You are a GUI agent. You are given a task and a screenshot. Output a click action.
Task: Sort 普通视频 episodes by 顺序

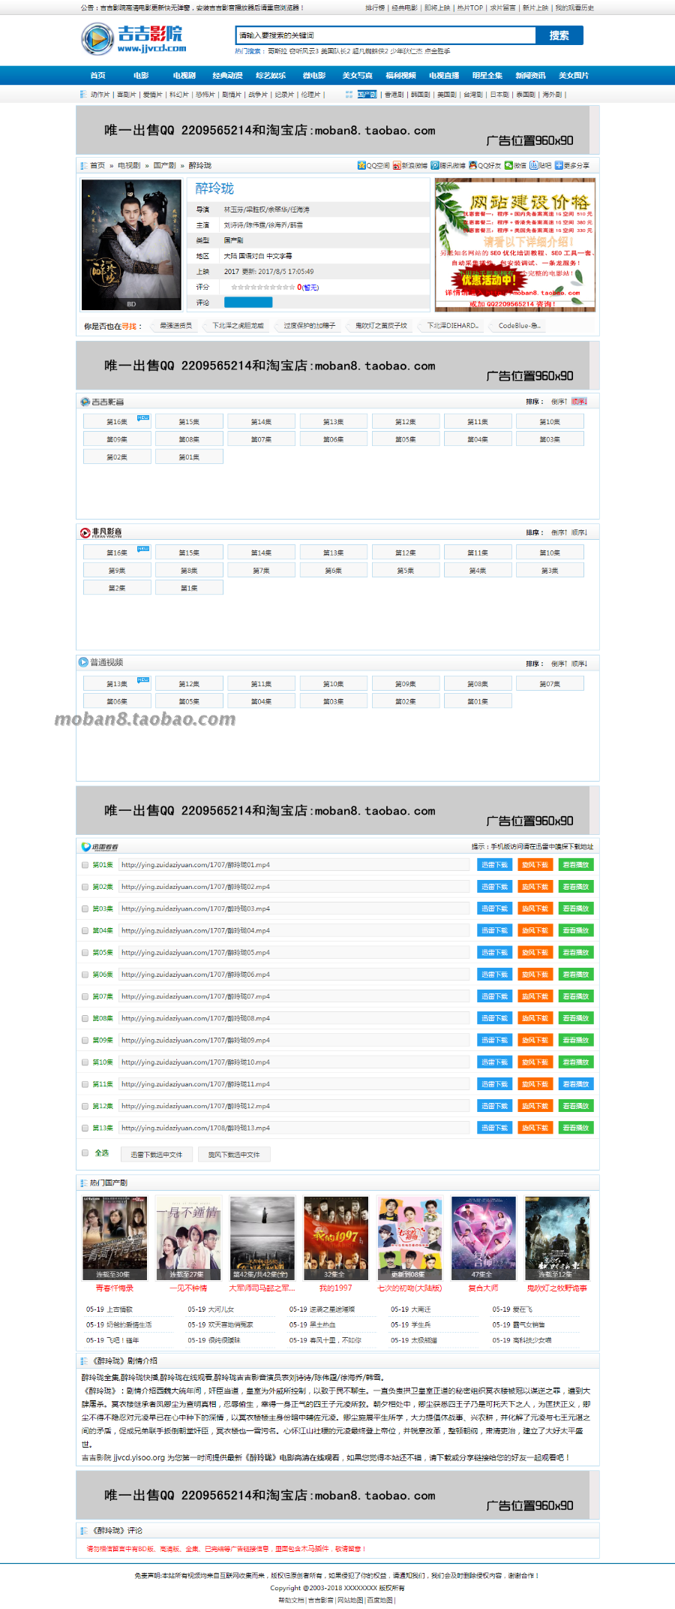[x=579, y=664]
